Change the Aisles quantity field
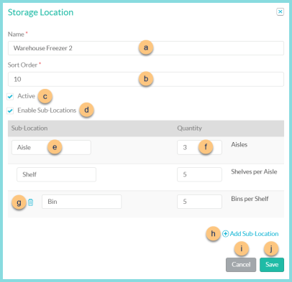292x282 pixels. [199, 147]
